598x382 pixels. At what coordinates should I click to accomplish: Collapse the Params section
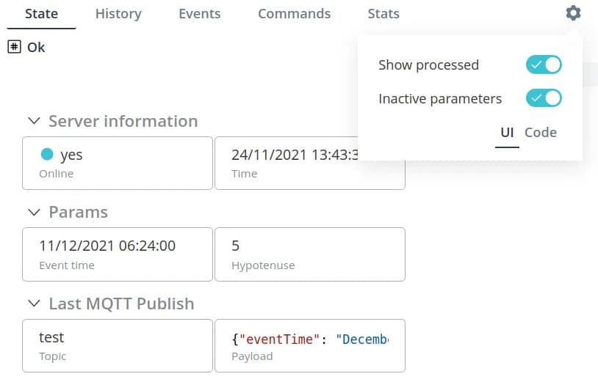[x=34, y=212]
